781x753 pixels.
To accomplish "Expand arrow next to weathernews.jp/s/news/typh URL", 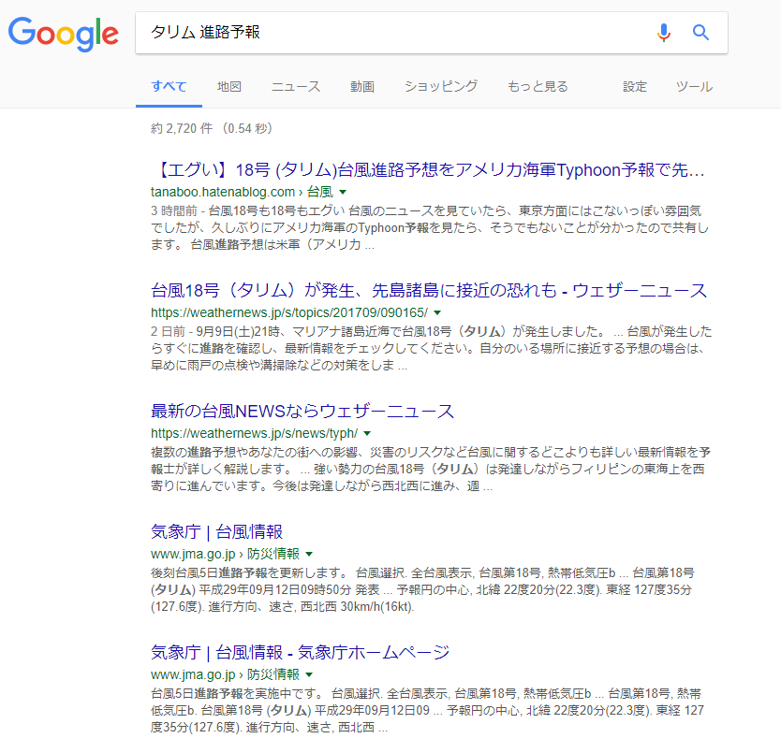I will click(367, 433).
